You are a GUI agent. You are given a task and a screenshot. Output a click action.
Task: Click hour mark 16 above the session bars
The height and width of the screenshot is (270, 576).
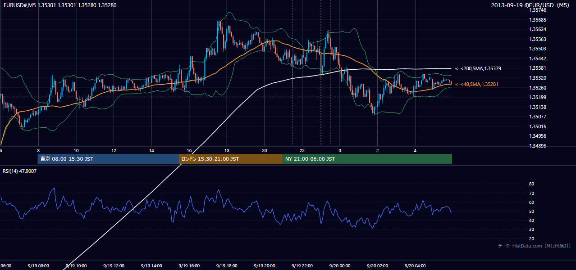(189, 150)
